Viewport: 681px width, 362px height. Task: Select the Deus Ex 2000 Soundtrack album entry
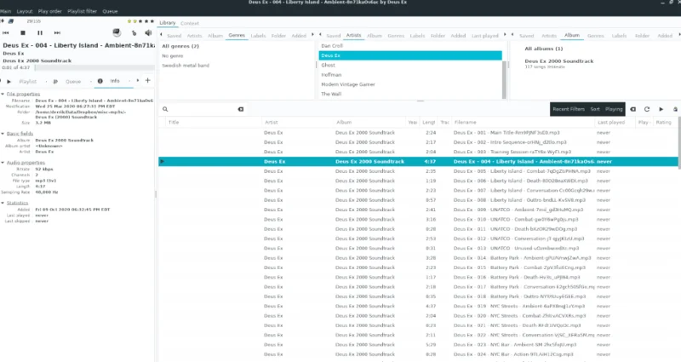(559, 63)
